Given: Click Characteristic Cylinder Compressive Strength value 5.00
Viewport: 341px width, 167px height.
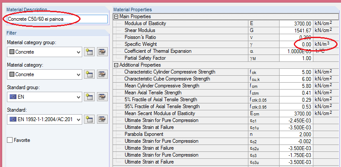Looking at the screenshot, I should 296,72.
